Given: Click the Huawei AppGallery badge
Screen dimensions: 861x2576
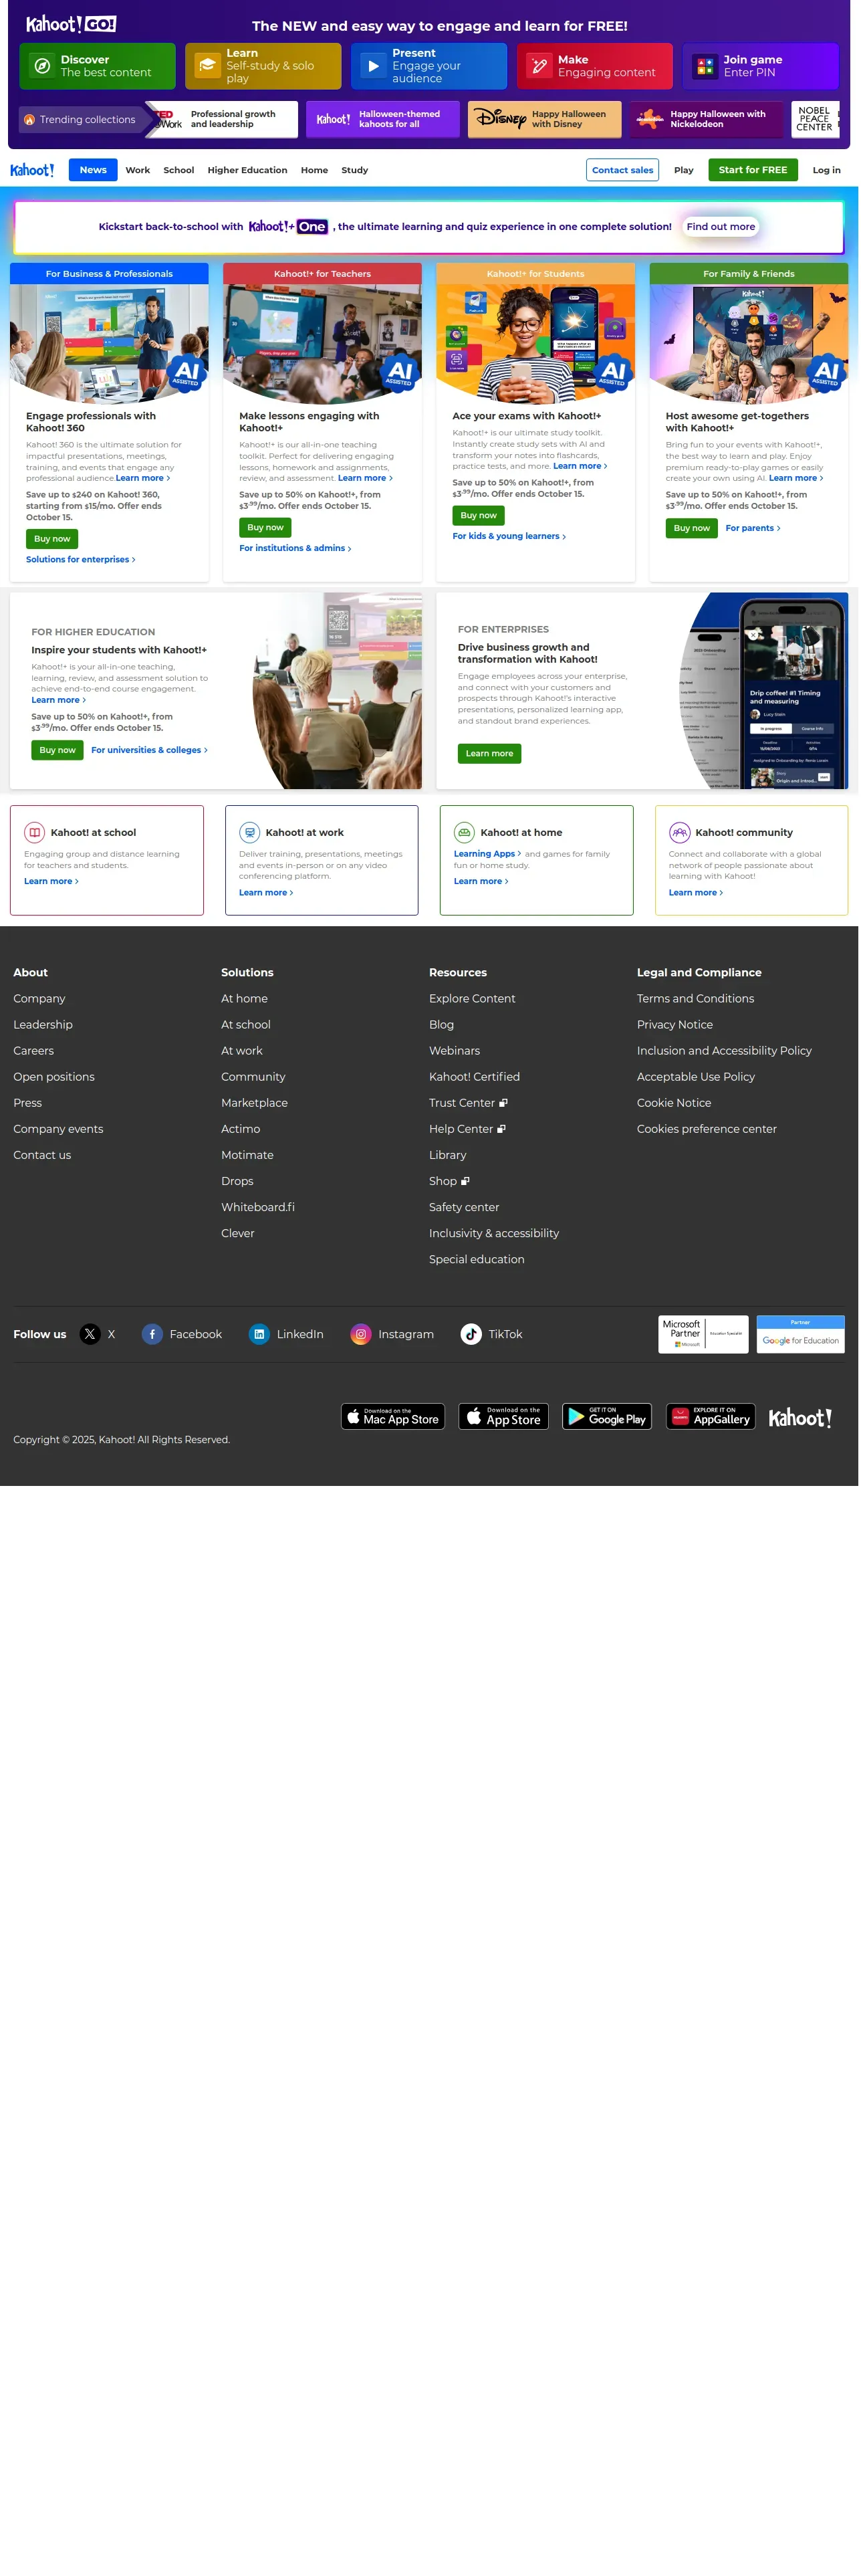Looking at the screenshot, I should click(x=710, y=1416).
